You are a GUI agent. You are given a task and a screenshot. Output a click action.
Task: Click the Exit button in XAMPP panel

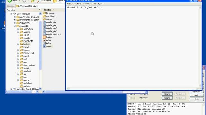197,99
